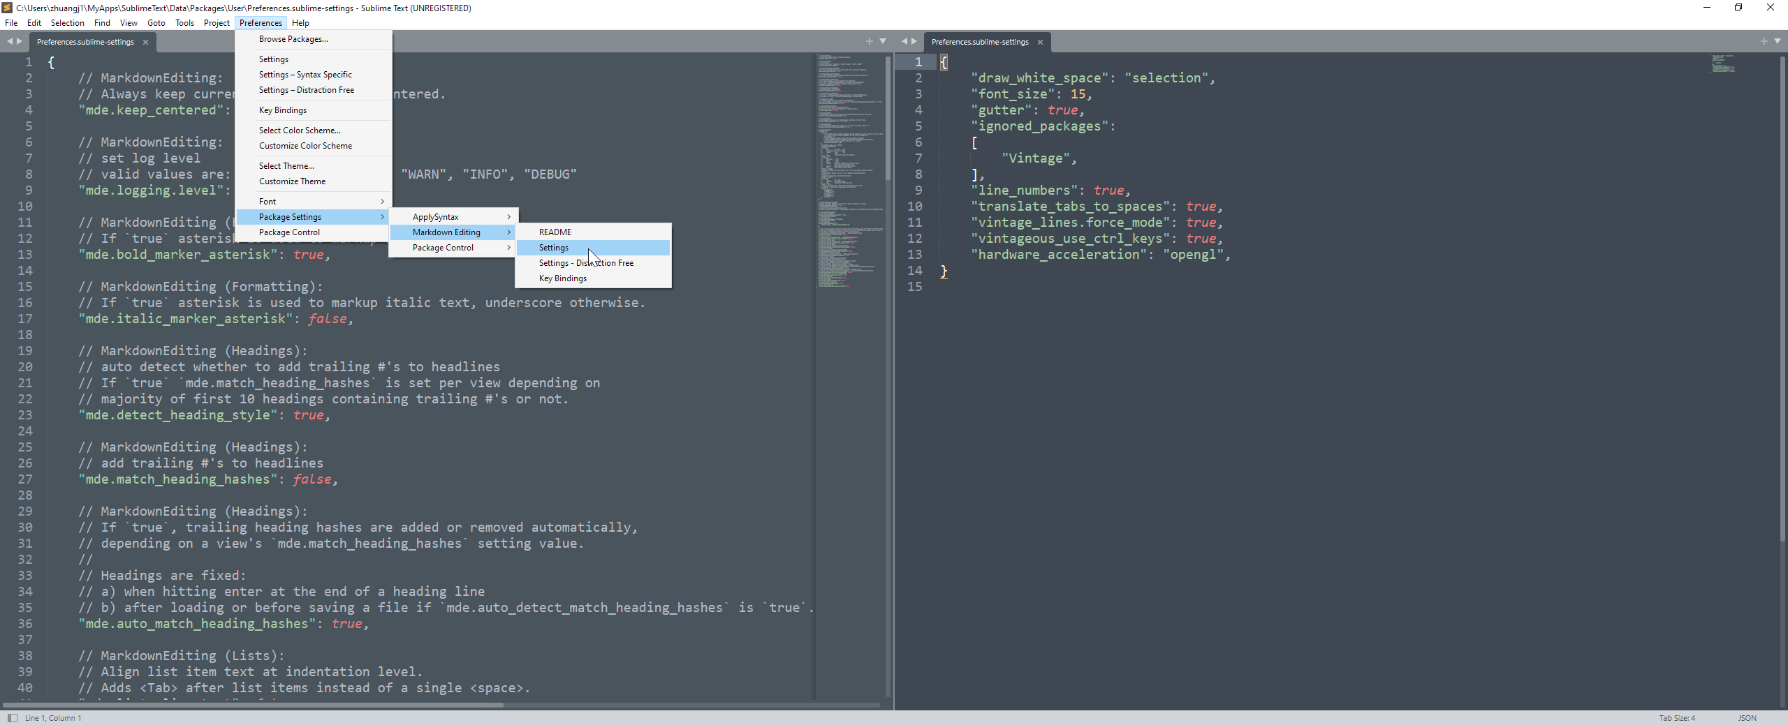Open File menu

click(x=11, y=23)
